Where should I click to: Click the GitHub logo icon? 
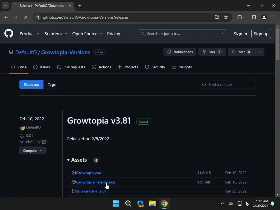coord(8,33)
